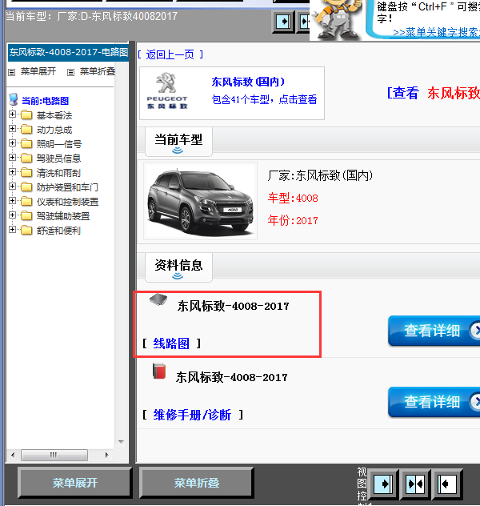The image size is (480, 506).
Task: Select the 照明—信号 tree item
Action: pos(59,144)
